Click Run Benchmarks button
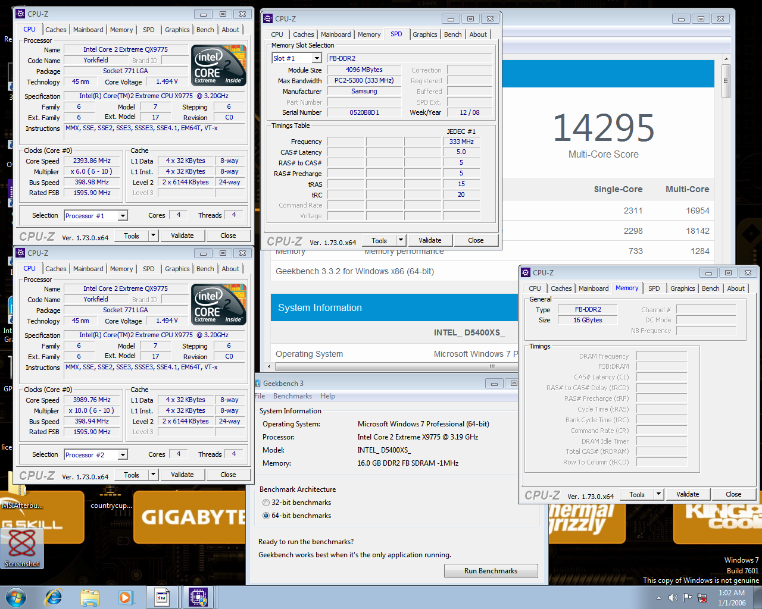 491,571
